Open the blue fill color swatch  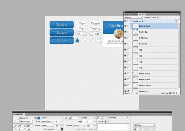coord(38,118)
